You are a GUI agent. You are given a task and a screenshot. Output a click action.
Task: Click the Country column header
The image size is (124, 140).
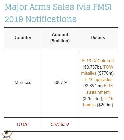click(x=23, y=38)
